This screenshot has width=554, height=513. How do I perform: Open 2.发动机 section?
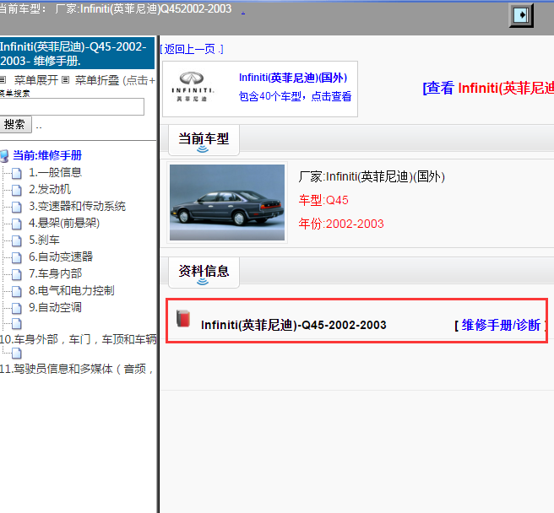click(x=50, y=190)
